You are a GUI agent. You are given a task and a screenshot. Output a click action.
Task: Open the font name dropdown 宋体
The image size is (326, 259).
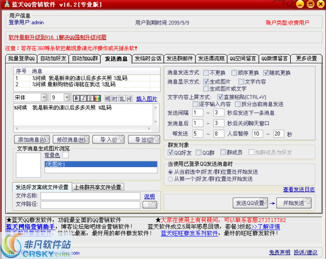pos(44,97)
